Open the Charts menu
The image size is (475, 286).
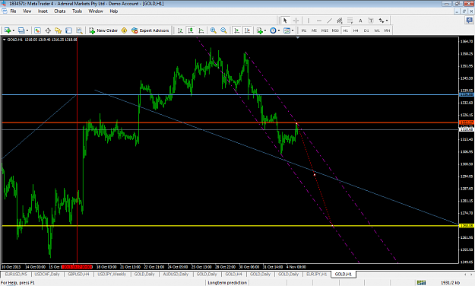coord(60,11)
